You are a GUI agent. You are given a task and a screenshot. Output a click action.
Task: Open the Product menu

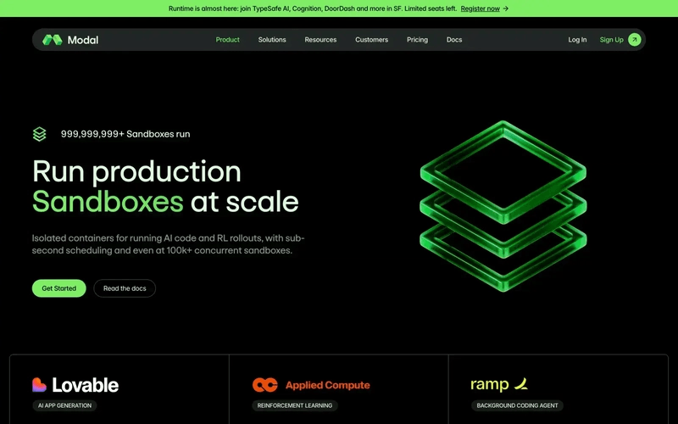(227, 40)
